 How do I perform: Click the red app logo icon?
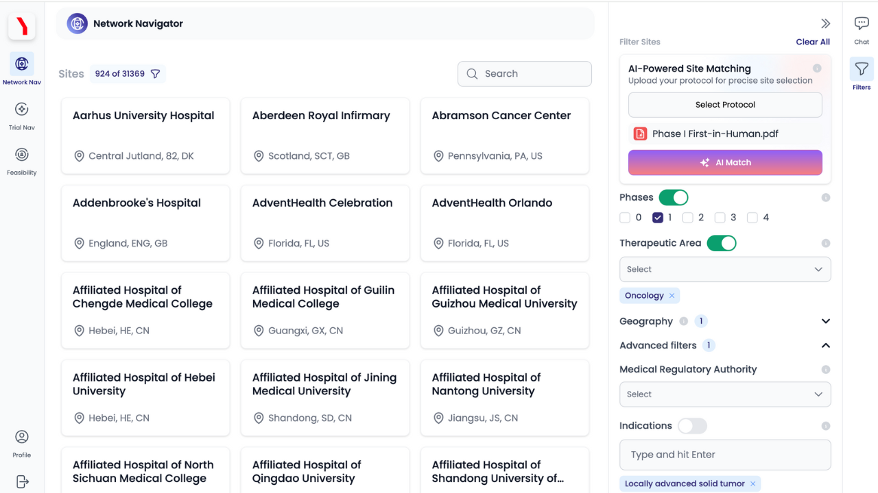click(x=22, y=26)
